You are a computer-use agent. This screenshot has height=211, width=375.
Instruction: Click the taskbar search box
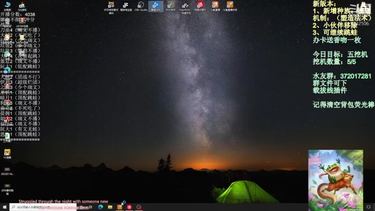[43, 207]
